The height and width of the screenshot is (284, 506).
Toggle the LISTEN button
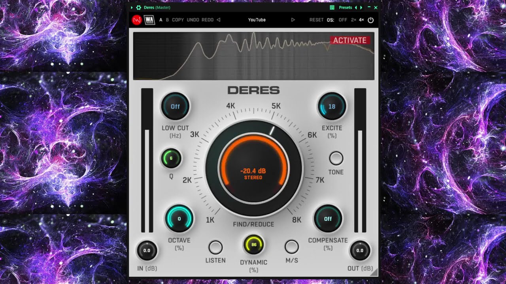(x=215, y=247)
